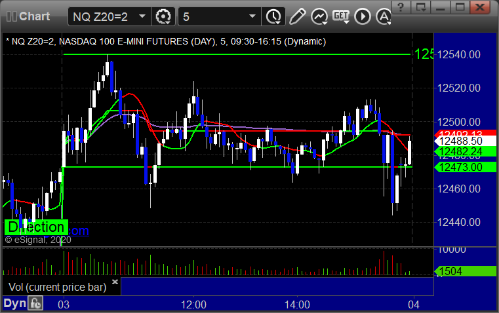The height and width of the screenshot is (313, 499).
Task: Click the help question mark button
Action: pyautogui.click(x=401, y=7)
